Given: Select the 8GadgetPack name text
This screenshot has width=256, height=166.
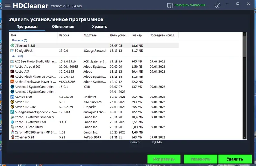Looking at the screenshot, I should 23,51.
